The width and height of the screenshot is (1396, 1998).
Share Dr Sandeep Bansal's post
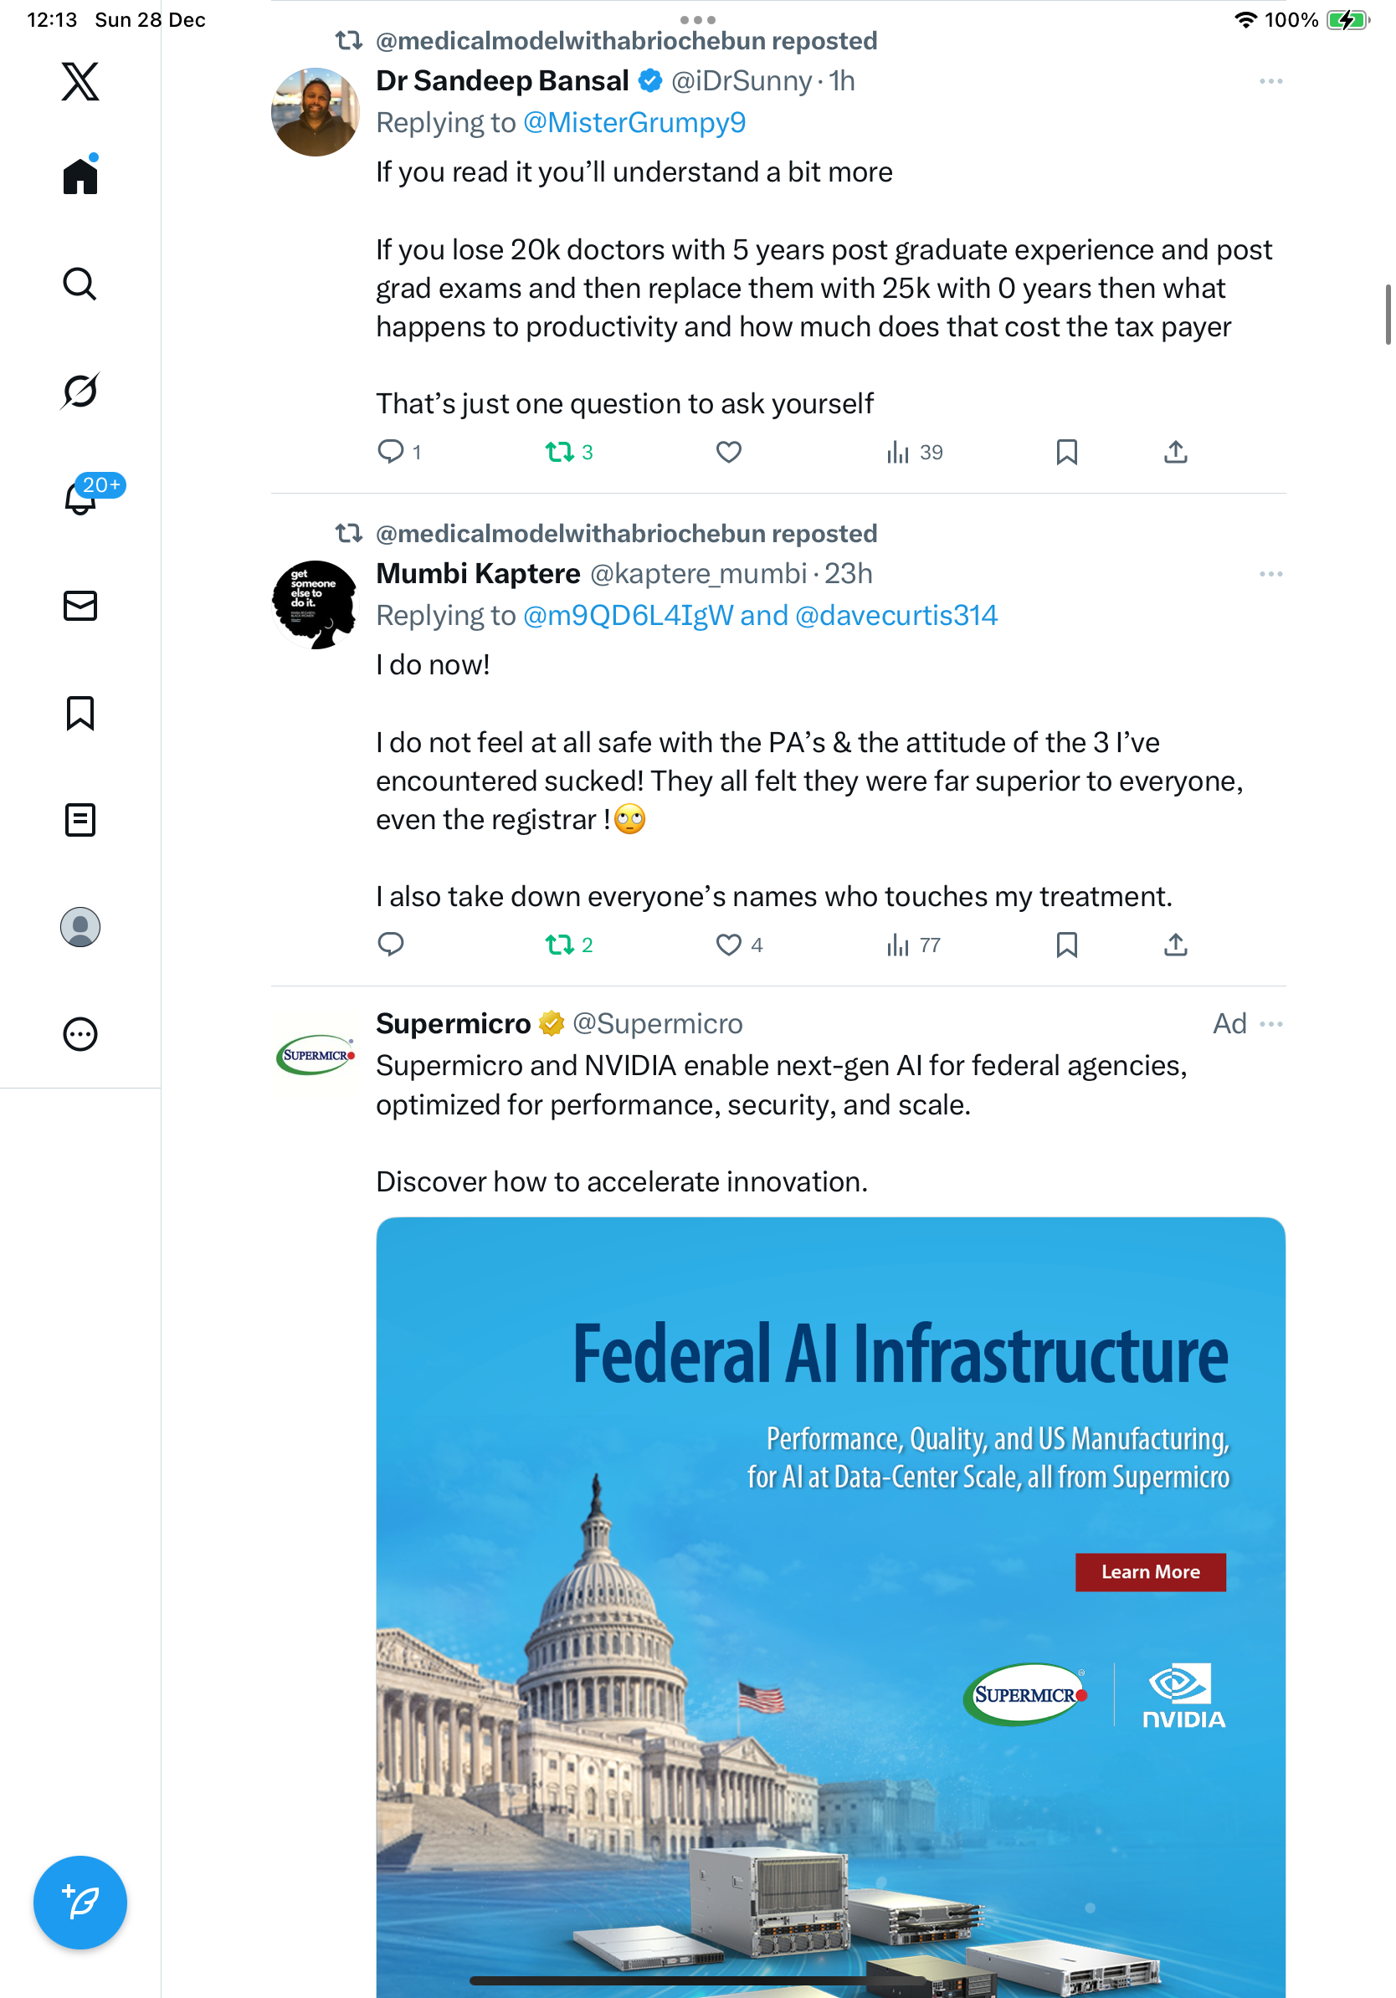(1175, 452)
